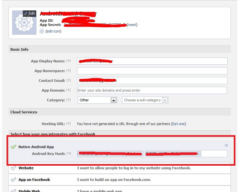239x192 pixels.
Task: Remove the second Android key hash token
Action: (198, 154)
